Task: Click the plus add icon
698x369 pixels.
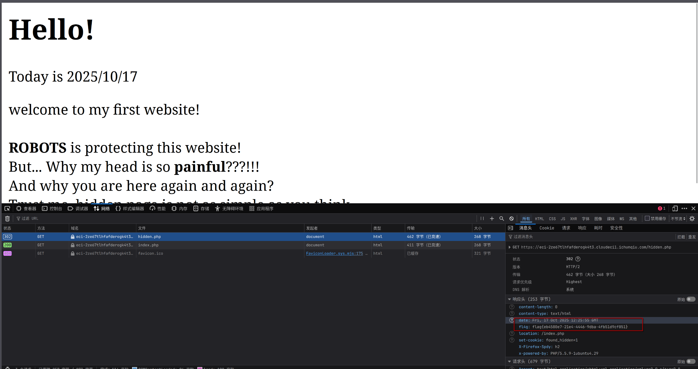Action: (x=492, y=219)
